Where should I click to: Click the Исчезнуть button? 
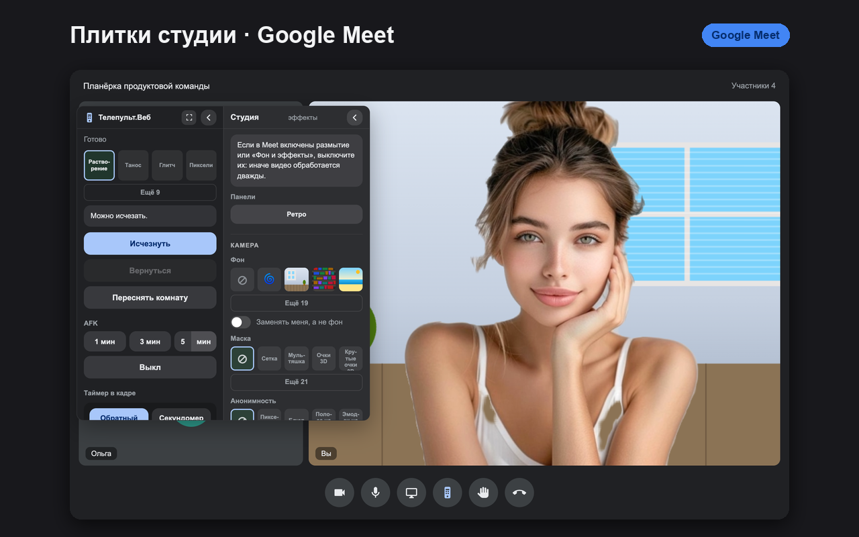pyautogui.click(x=150, y=244)
